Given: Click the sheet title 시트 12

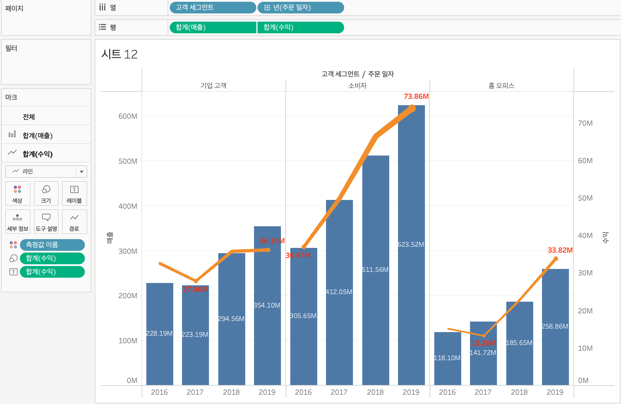Looking at the screenshot, I should pos(119,54).
